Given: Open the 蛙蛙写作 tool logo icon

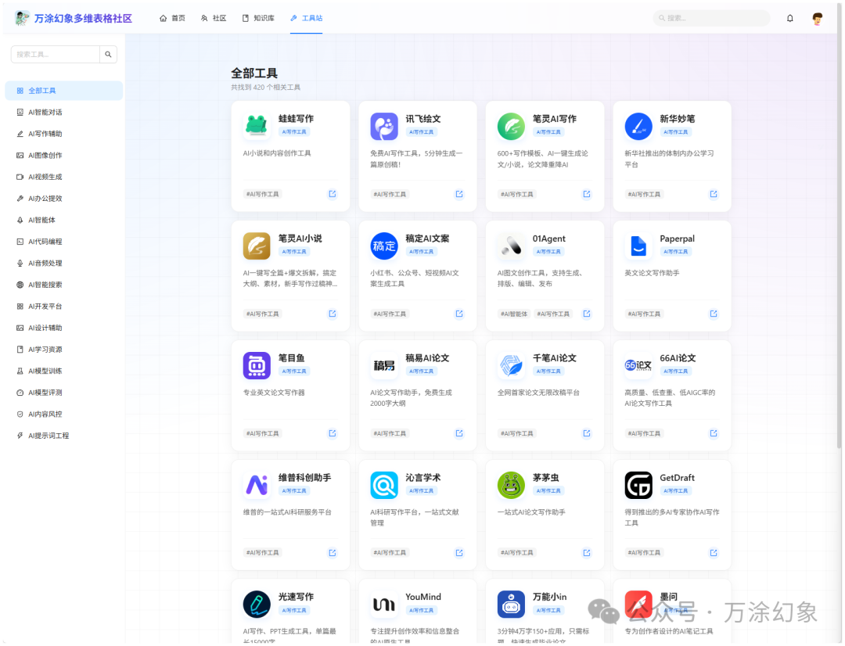Looking at the screenshot, I should 256,125.
